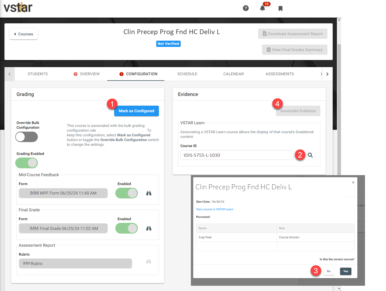
Task: Close the course confirmation dialog
Action: point(353,182)
